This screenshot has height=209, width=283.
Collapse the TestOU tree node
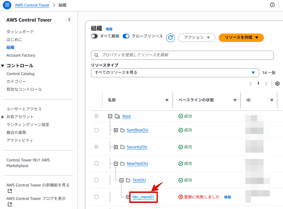[x=121, y=180]
